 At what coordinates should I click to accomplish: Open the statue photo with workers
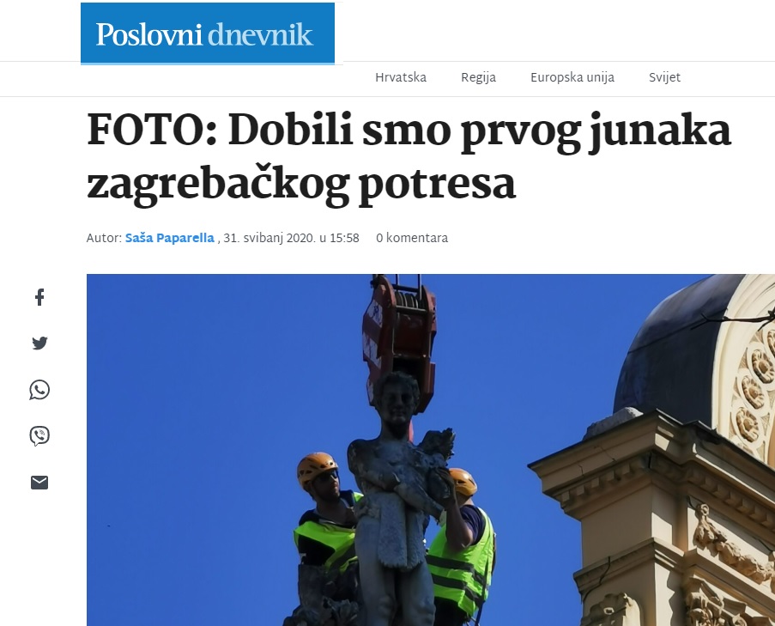[431, 450]
